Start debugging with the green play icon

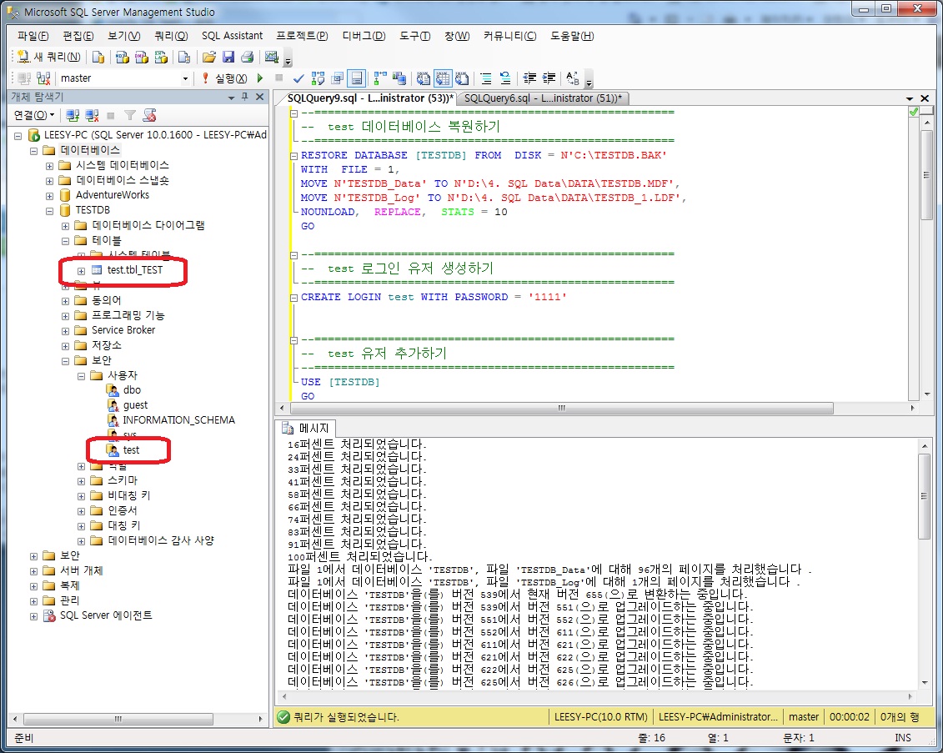coord(260,78)
